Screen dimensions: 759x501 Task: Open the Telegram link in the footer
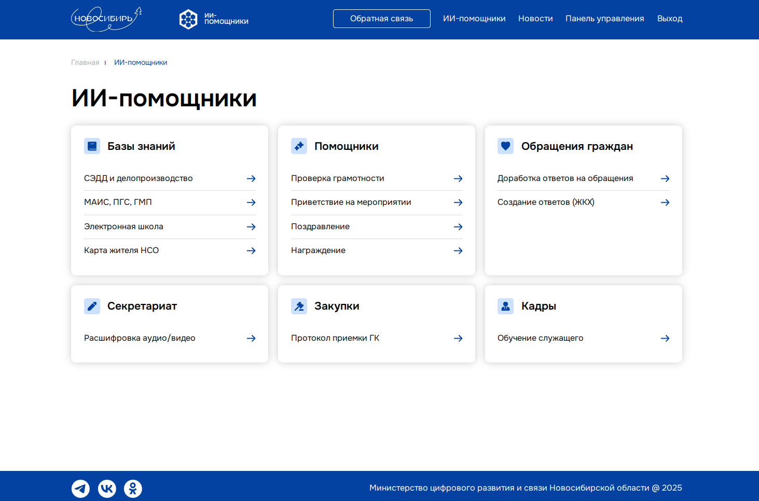pos(80,489)
